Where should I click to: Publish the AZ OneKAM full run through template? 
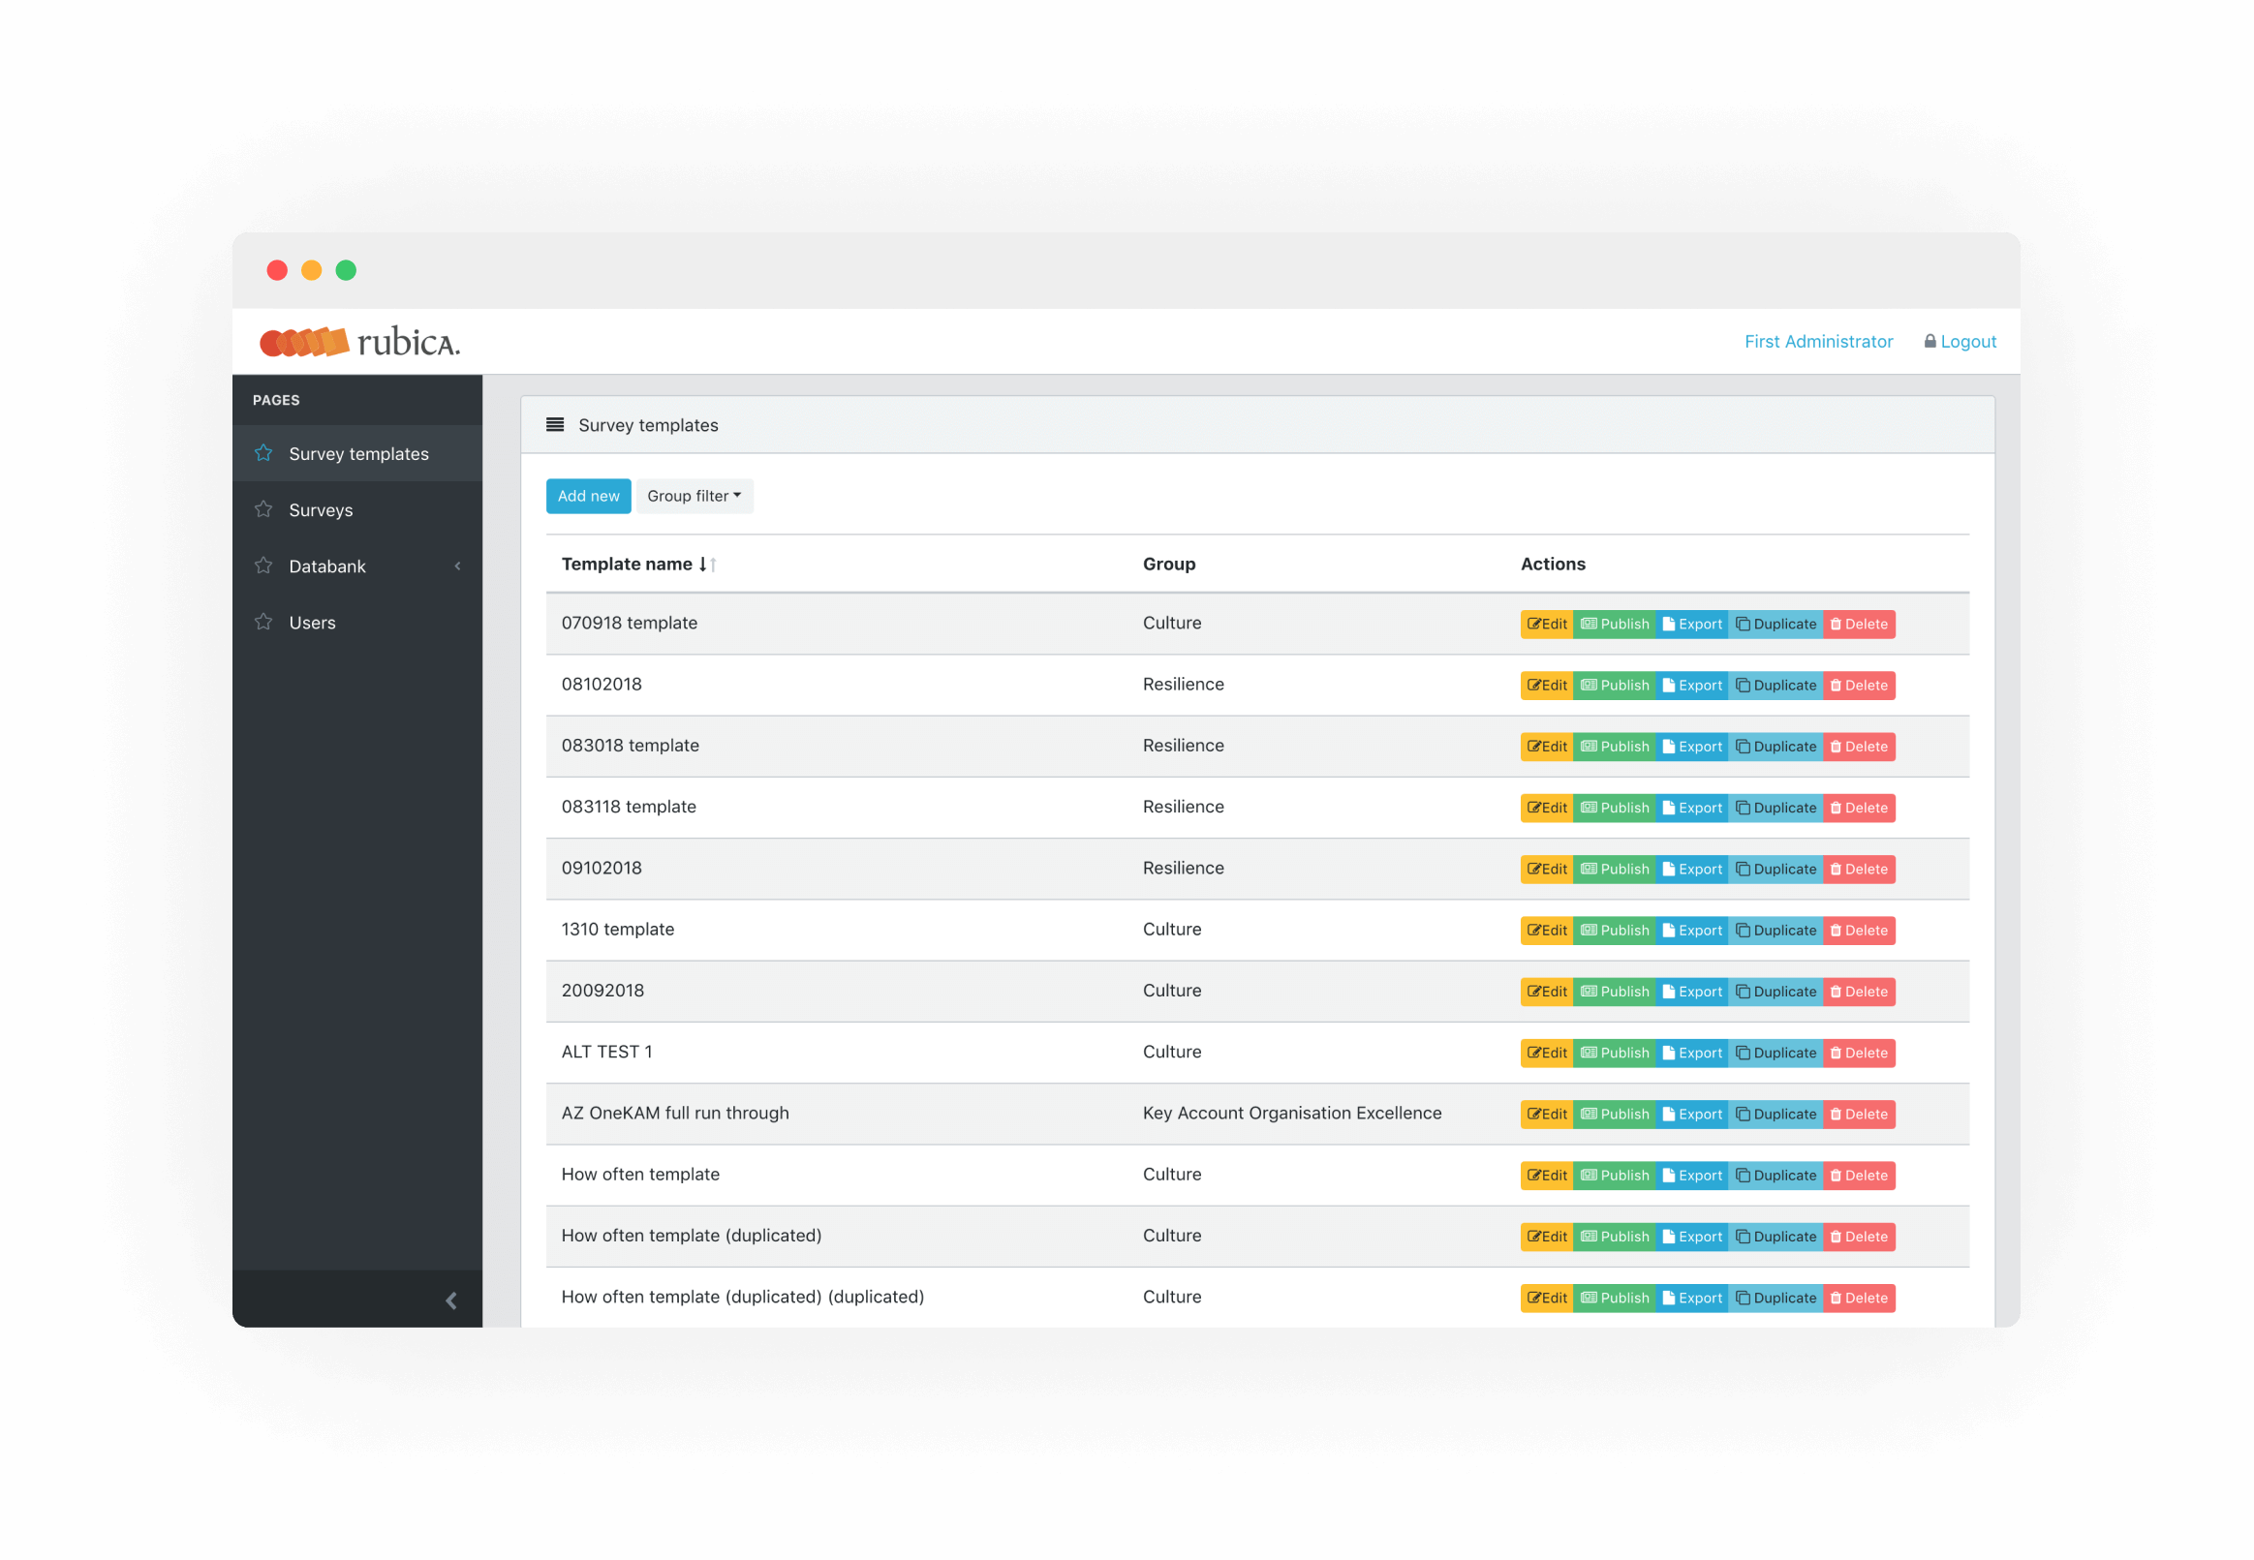pos(1615,1114)
